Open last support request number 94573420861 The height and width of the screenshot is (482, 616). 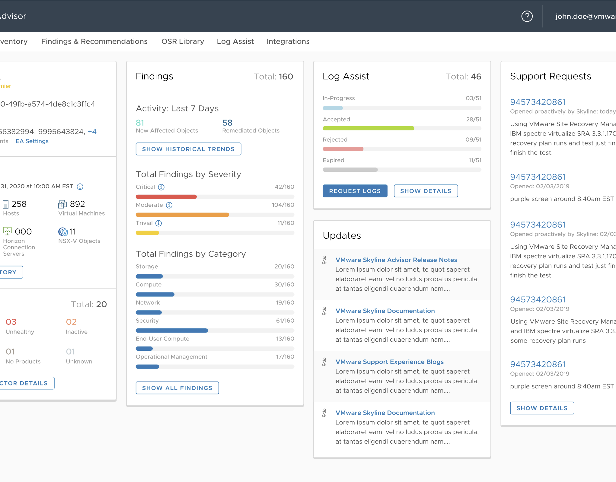[538, 364]
